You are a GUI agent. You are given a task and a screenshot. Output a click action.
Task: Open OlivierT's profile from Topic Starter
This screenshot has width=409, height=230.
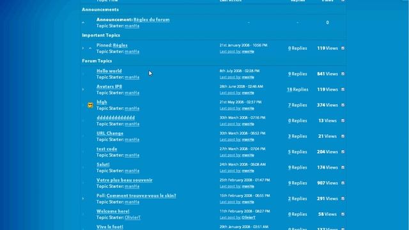132,217
